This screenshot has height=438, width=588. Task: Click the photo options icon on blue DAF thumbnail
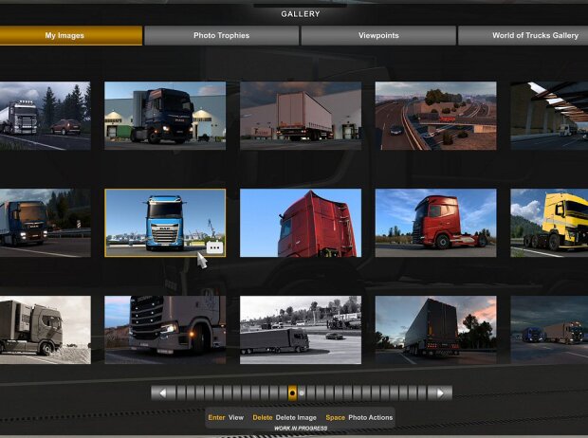tap(214, 247)
